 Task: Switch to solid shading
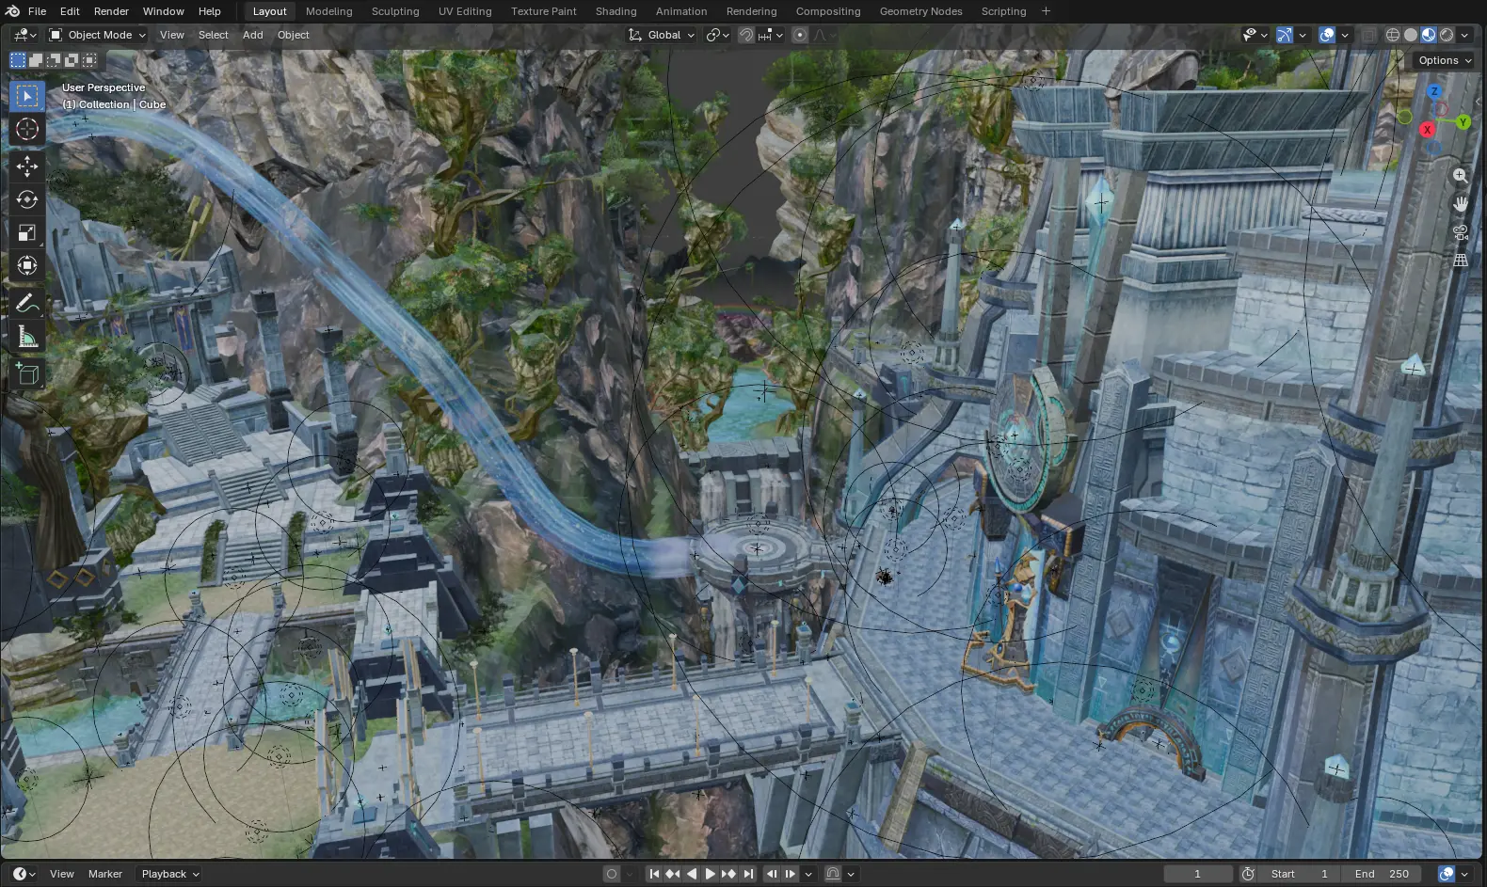point(1411,35)
